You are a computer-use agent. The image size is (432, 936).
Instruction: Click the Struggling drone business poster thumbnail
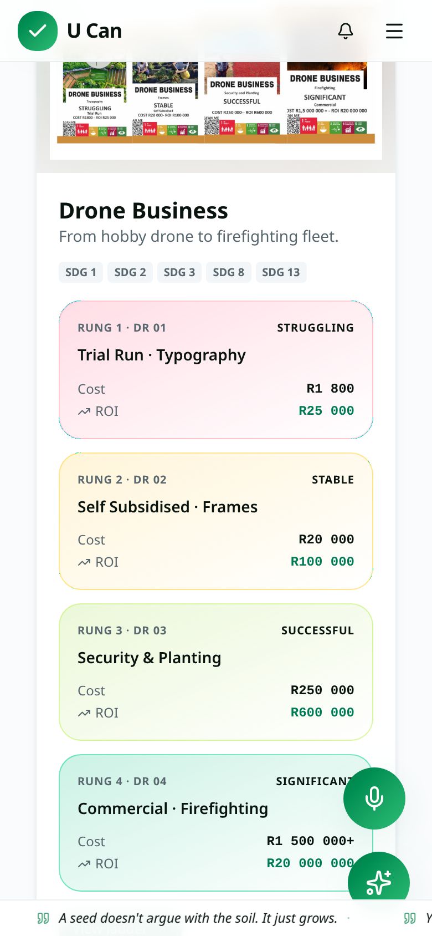95,100
